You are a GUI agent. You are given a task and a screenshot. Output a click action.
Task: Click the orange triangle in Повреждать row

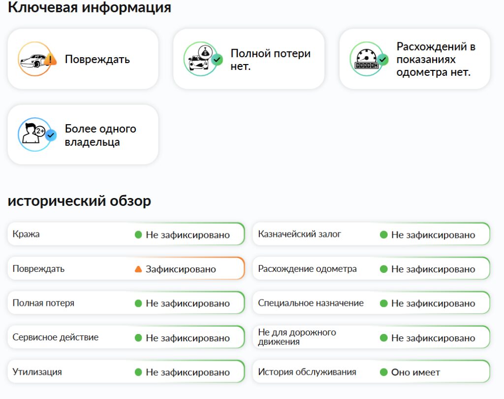pos(138,269)
